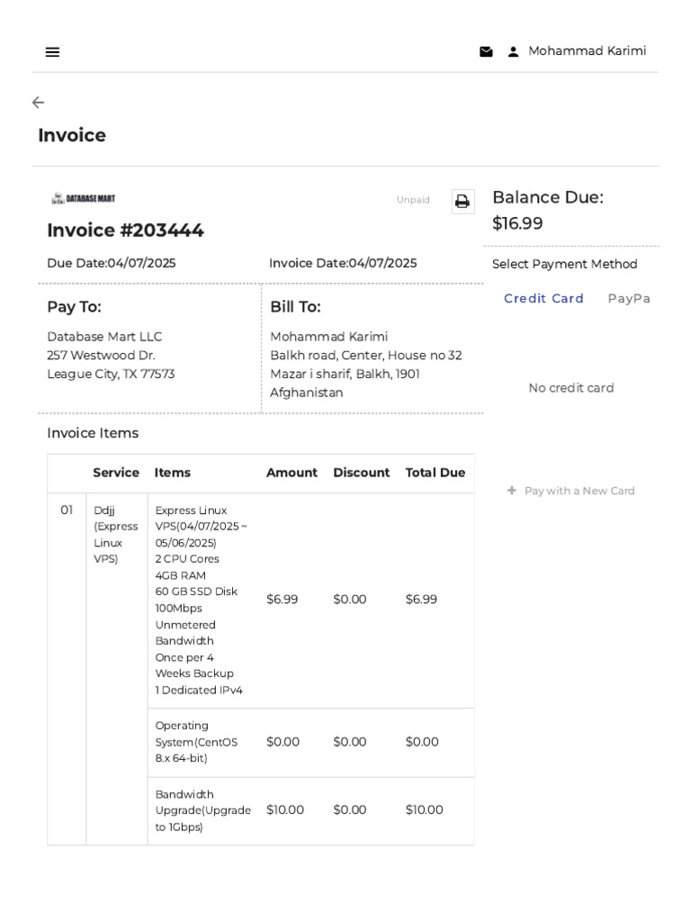The image size is (691, 922).
Task: Click the user profile icon
Action: click(x=514, y=52)
